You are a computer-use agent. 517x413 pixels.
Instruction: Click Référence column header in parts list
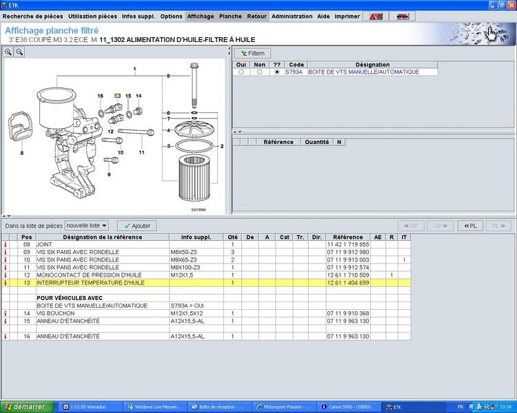point(348,237)
